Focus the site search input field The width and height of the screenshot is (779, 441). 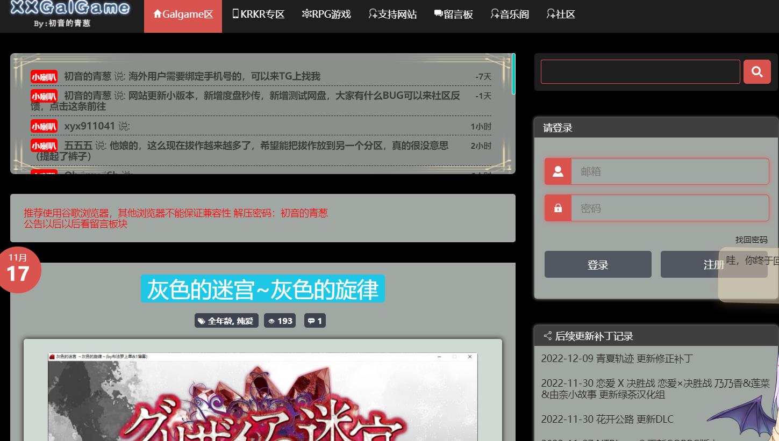[640, 71]
